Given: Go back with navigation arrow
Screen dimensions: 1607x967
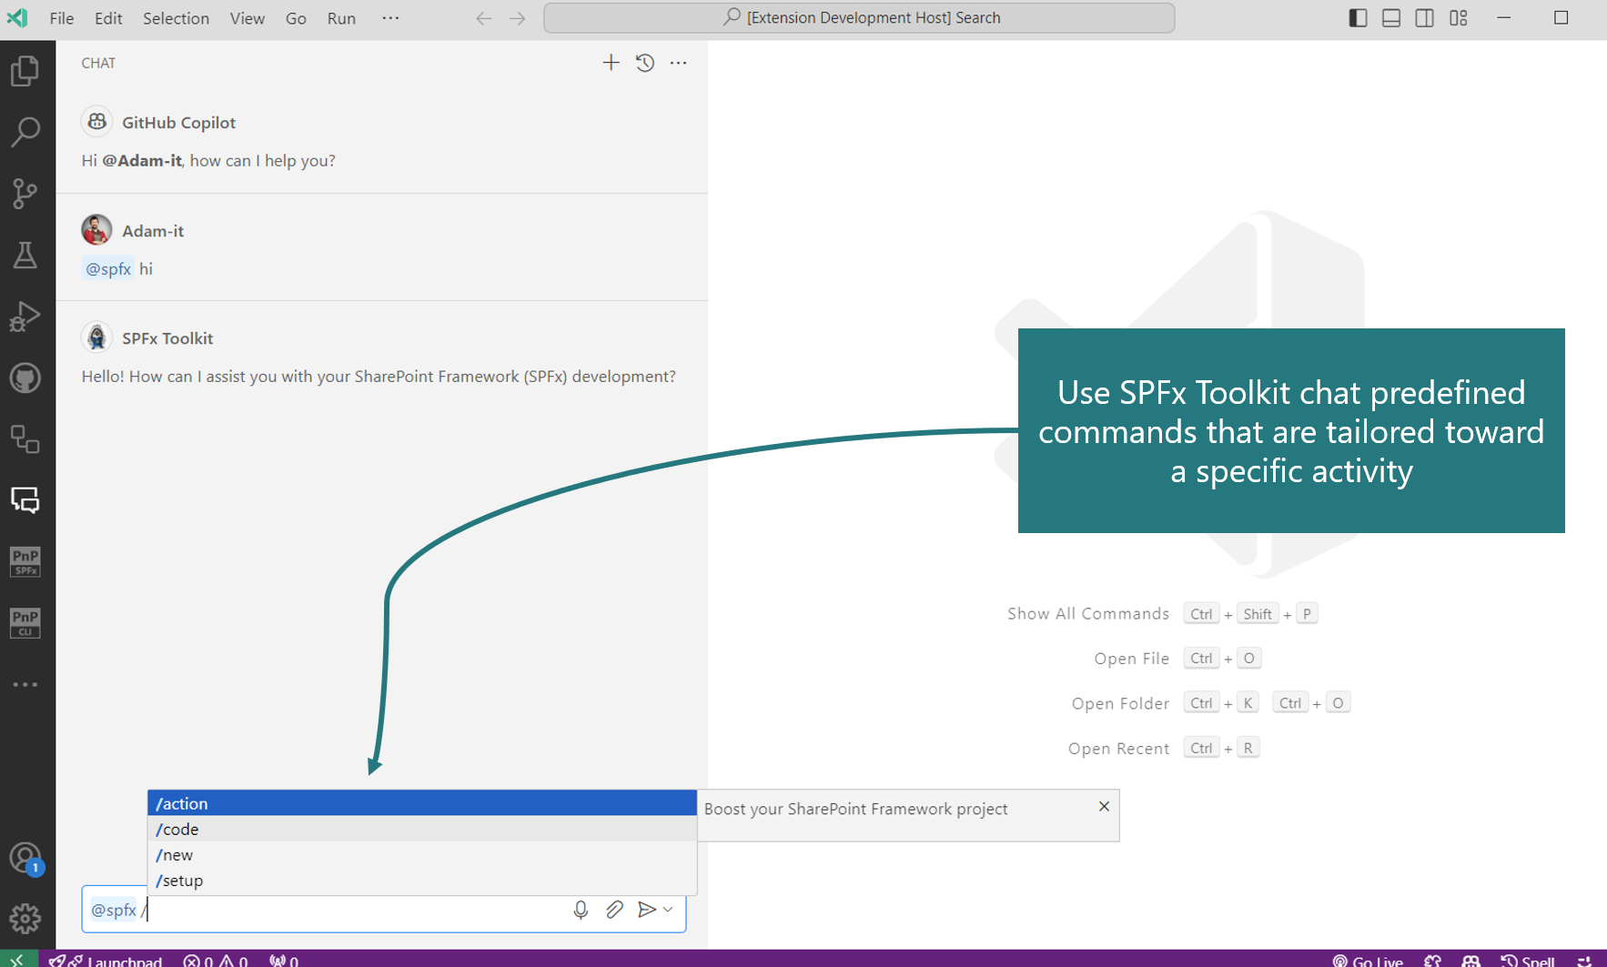Looking at the screenshot, I should pos(484,18).
